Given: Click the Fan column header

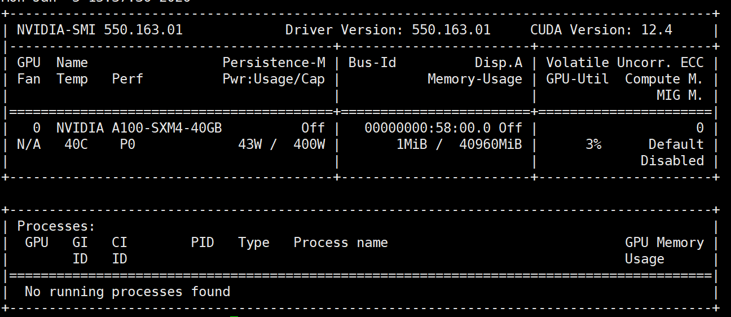Looking at the screenshot, I should pos(29,79).
